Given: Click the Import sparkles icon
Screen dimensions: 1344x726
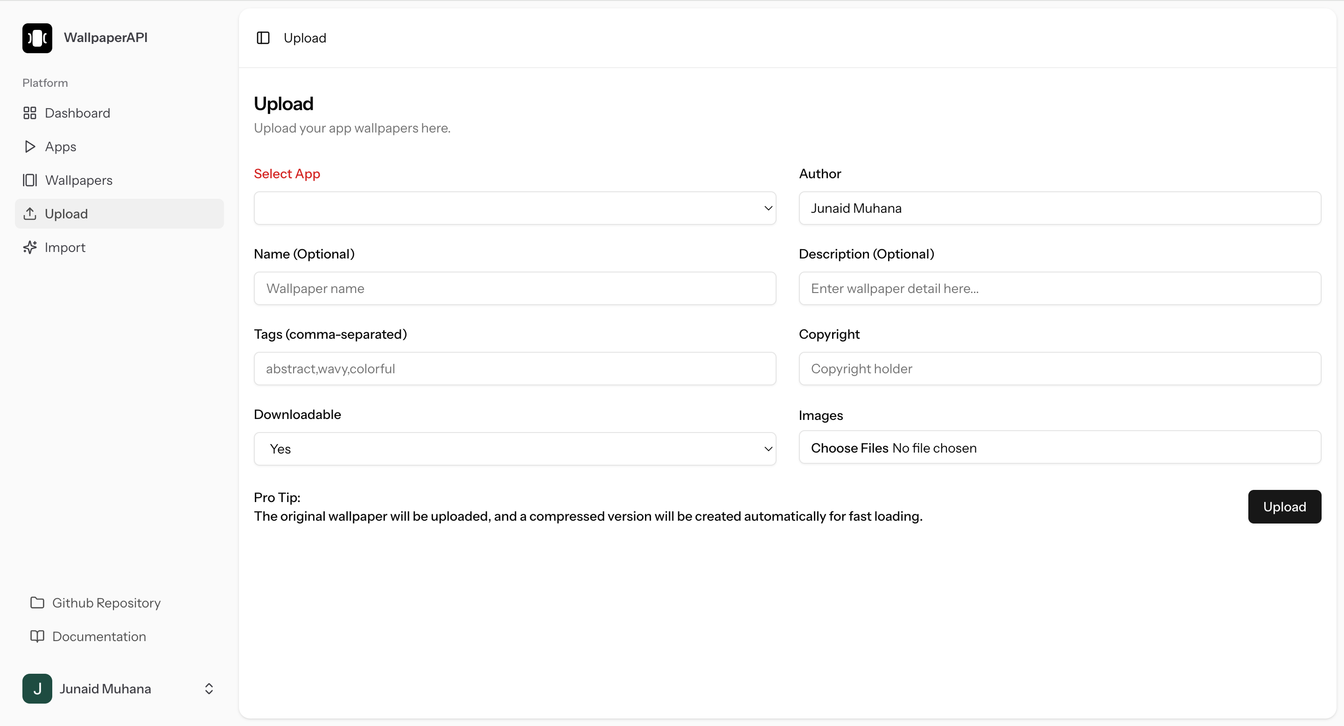Looking at the screenshot, I should [30, 247].
